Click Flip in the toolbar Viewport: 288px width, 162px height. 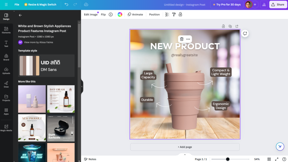pyautogui.click(x=103, y=15)
